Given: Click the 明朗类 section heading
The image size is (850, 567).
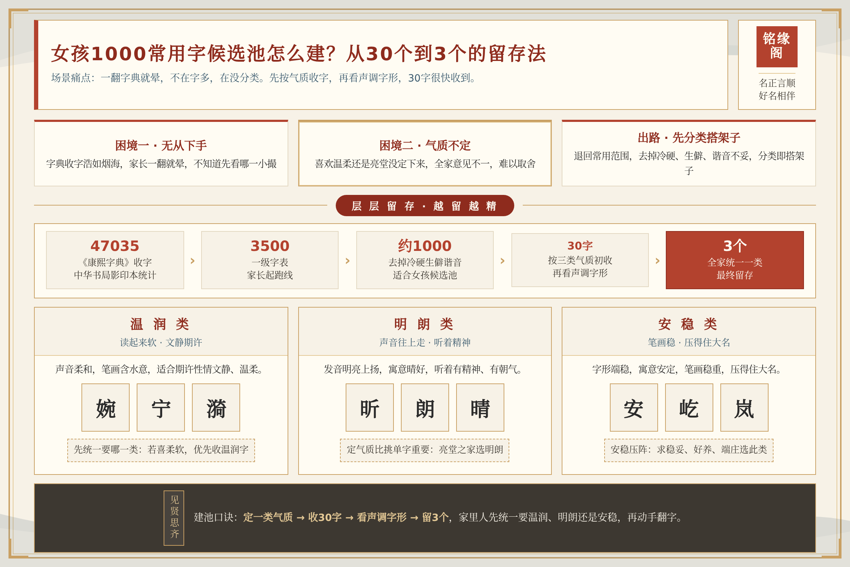Looking at the screenshot, I should [x=424, y=324].
